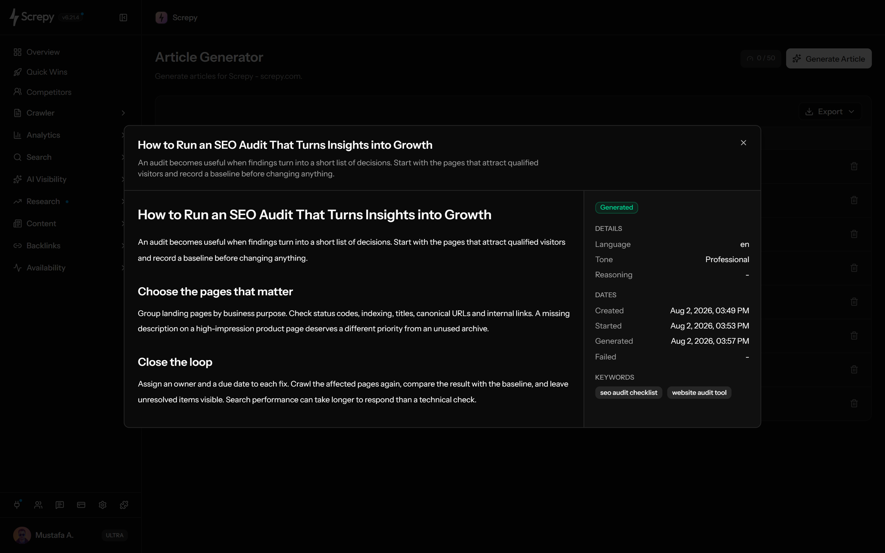
Task: Click the "Close the loop" heading
Action: point(175,362)
